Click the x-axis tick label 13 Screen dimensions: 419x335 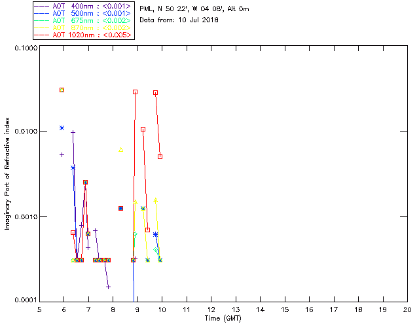(236, 309)
